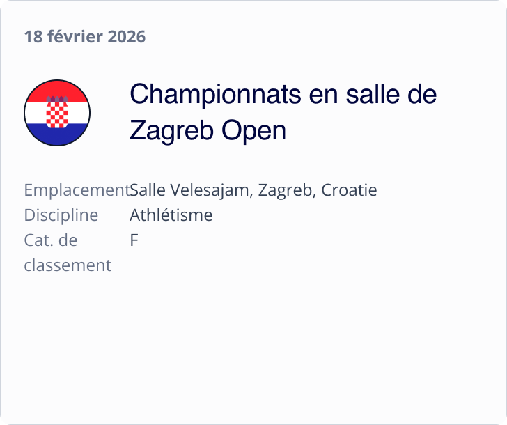This screenshot has height=425, width=507.
Task: Click the Croatian flag icon
Action: [57, 113]
